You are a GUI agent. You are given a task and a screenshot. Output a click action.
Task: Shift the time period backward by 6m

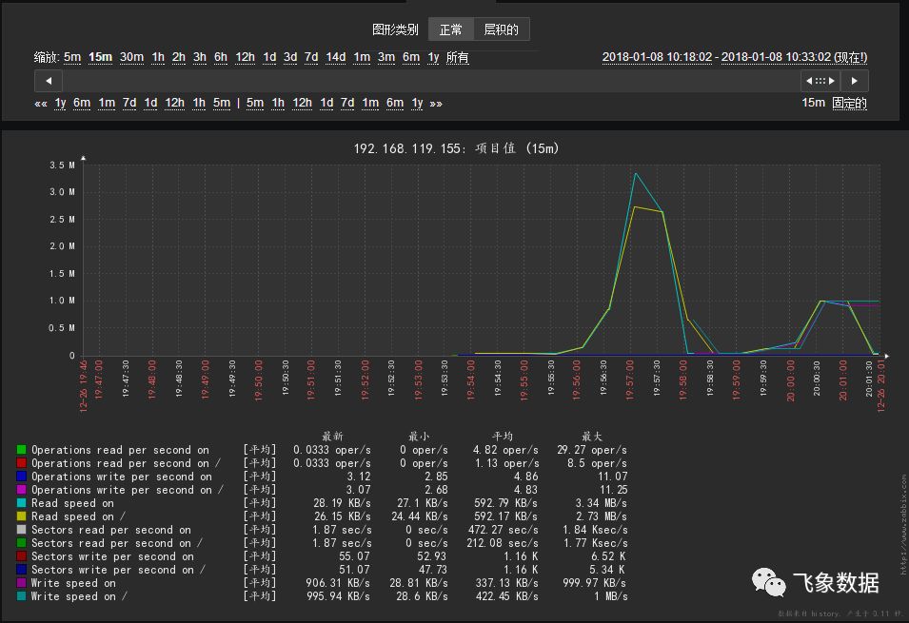pos(82,103)
